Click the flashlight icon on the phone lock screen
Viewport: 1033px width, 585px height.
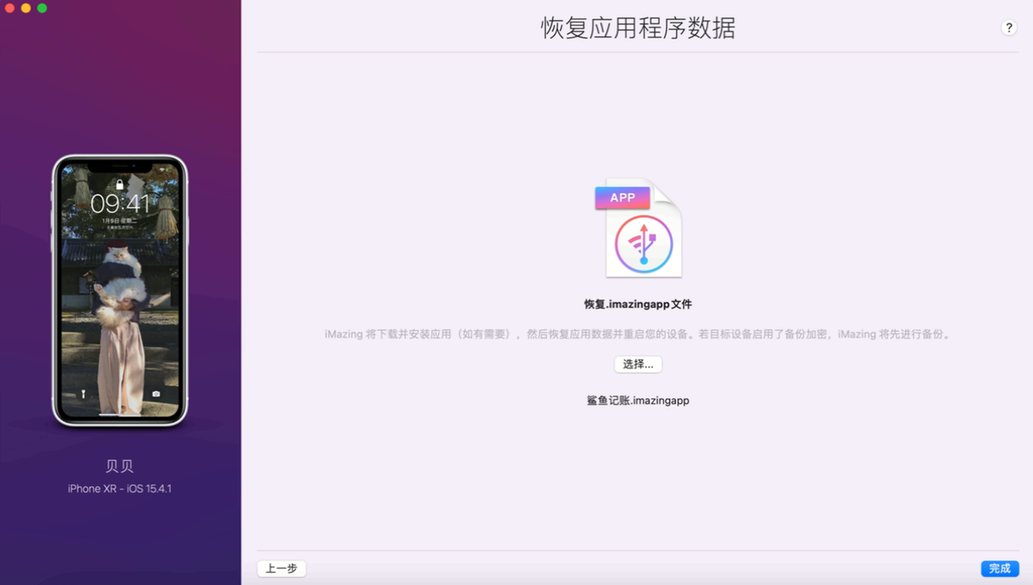83,394
